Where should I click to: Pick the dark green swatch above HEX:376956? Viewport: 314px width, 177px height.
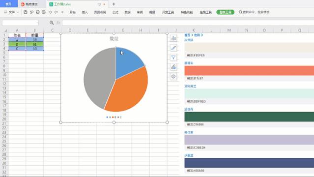[249, 117]
